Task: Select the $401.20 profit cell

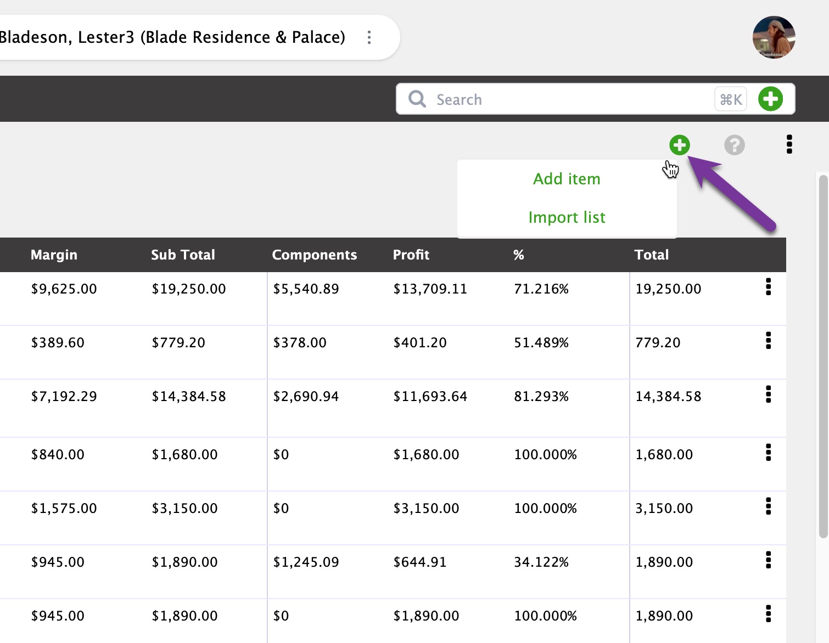Action: coord(420,342)
